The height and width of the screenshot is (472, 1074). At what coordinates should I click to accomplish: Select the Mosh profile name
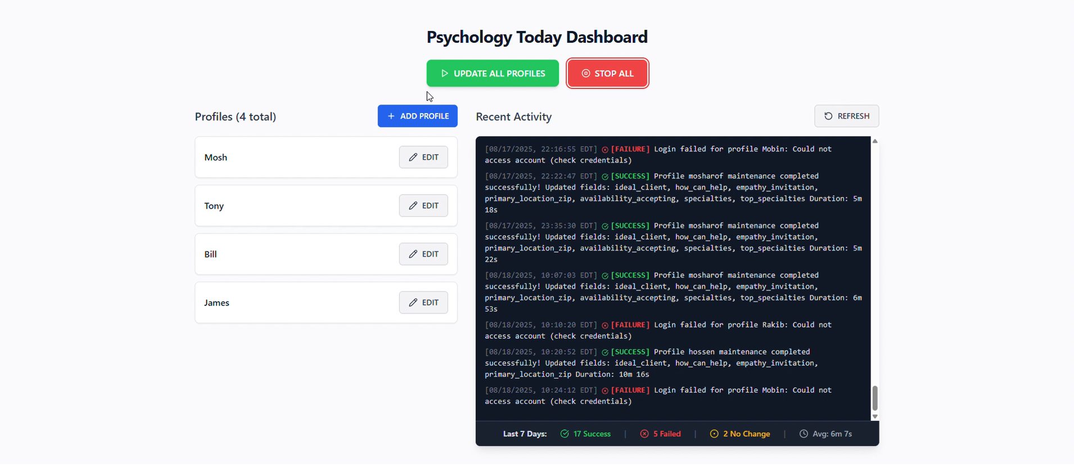(216, 158)
